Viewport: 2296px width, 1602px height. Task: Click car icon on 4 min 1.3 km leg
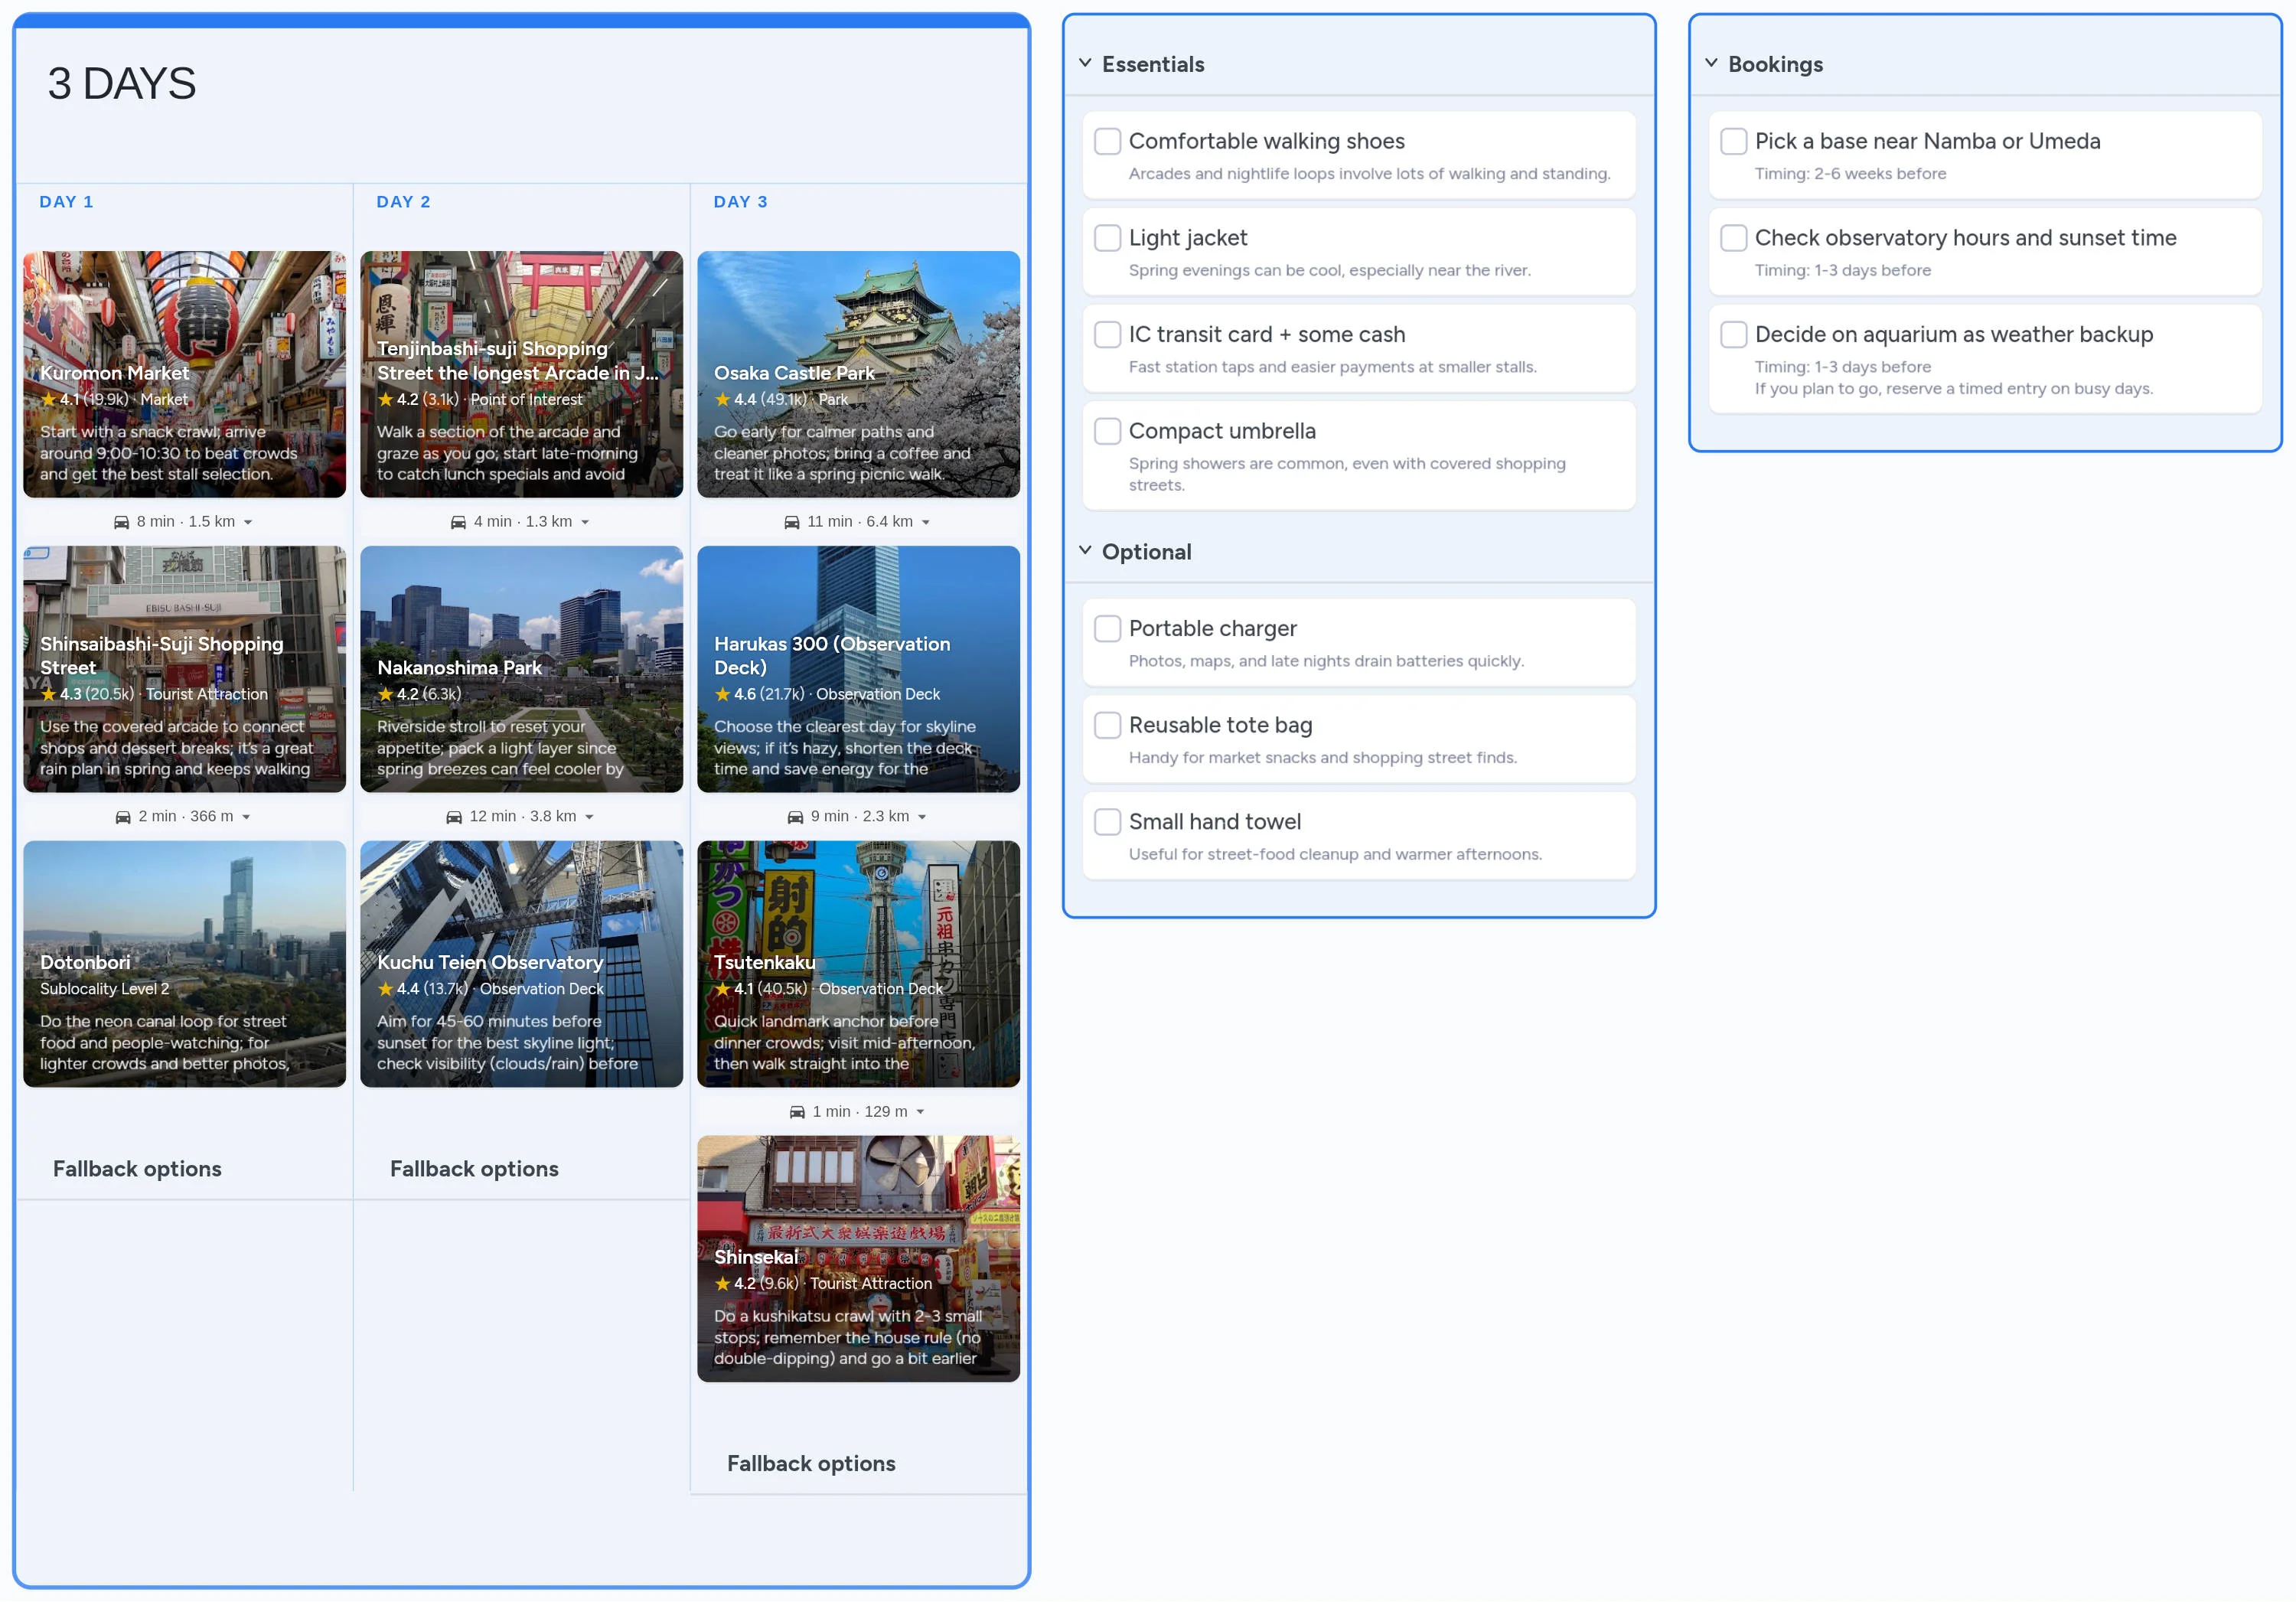click(x=458, y=522)
